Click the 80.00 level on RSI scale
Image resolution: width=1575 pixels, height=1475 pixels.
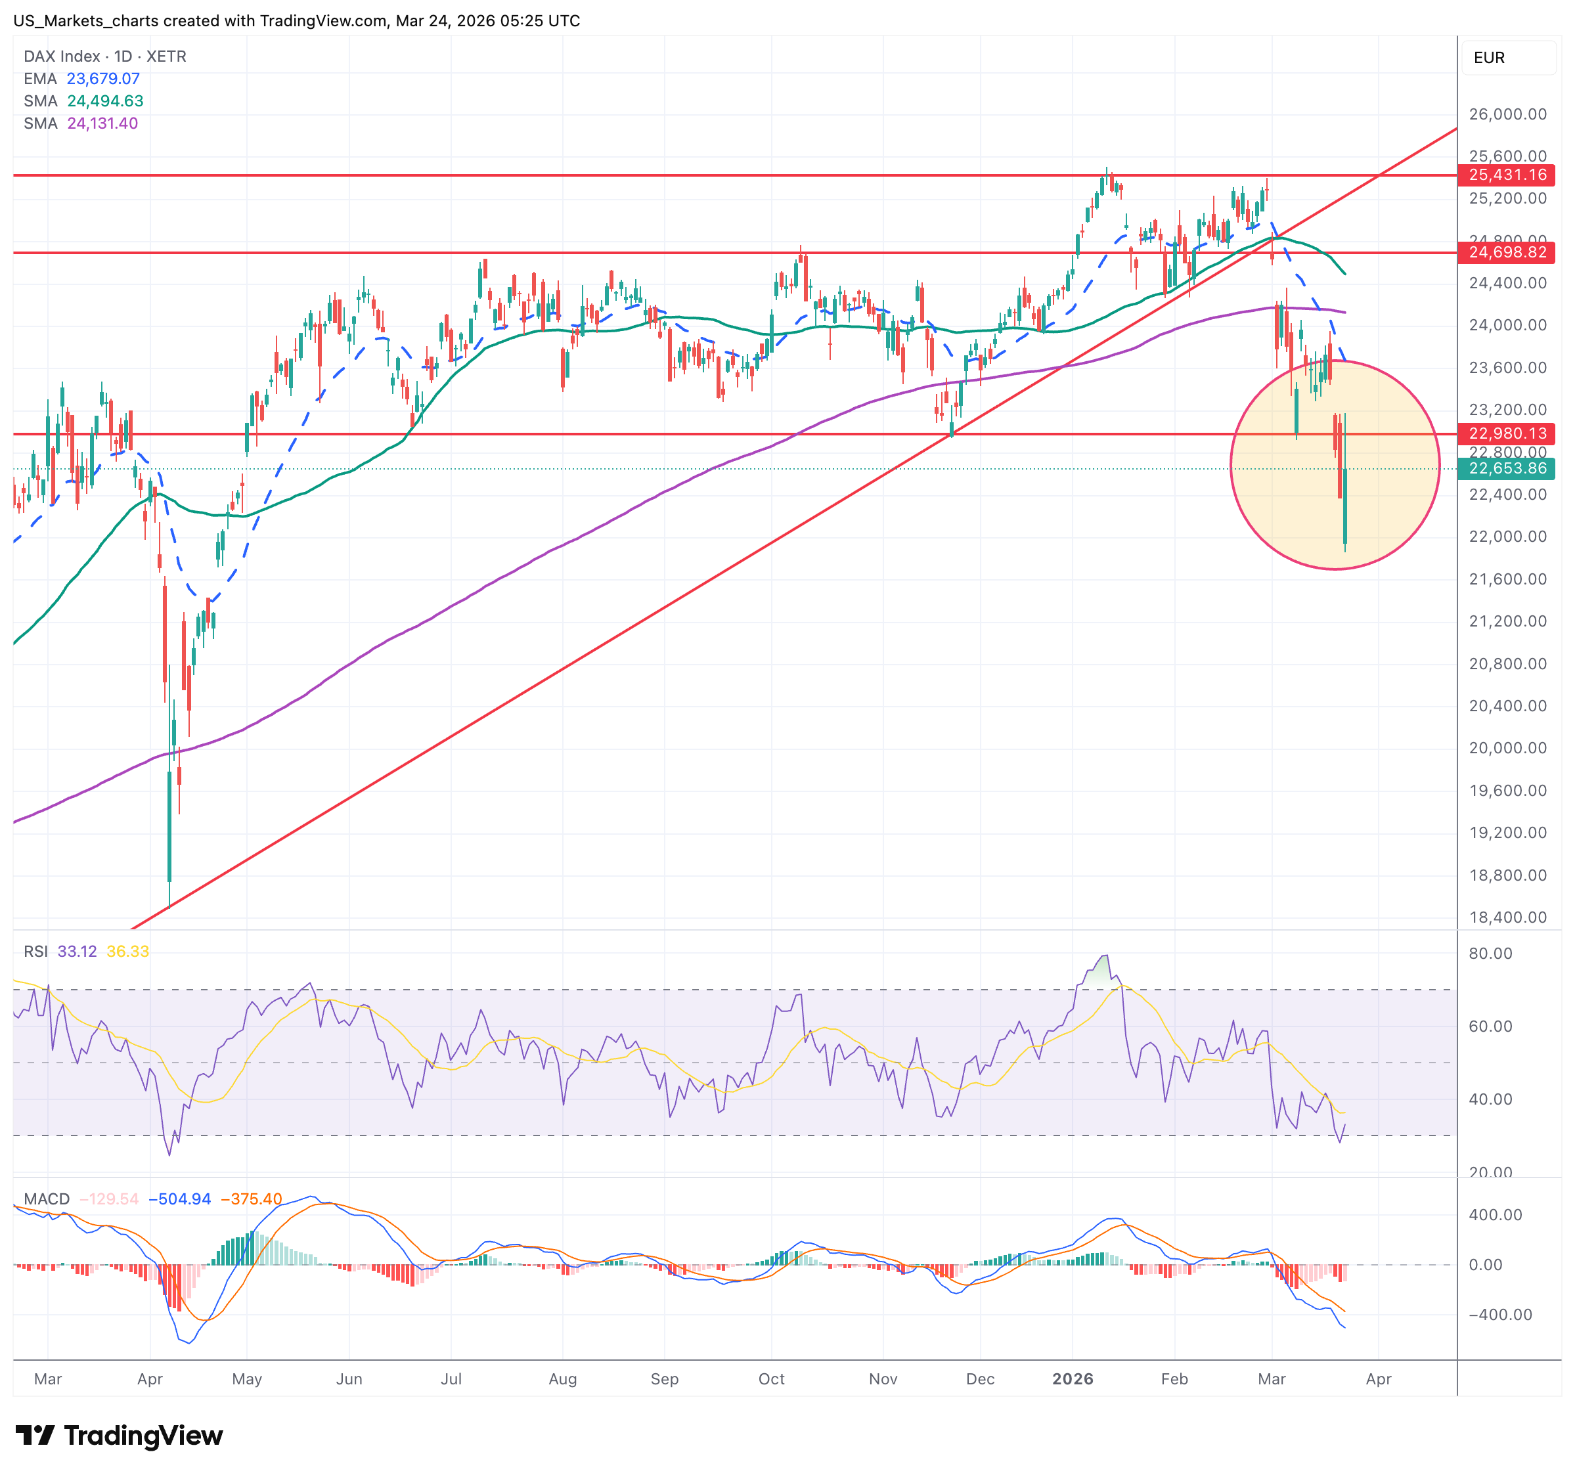tap(1490, 953)
